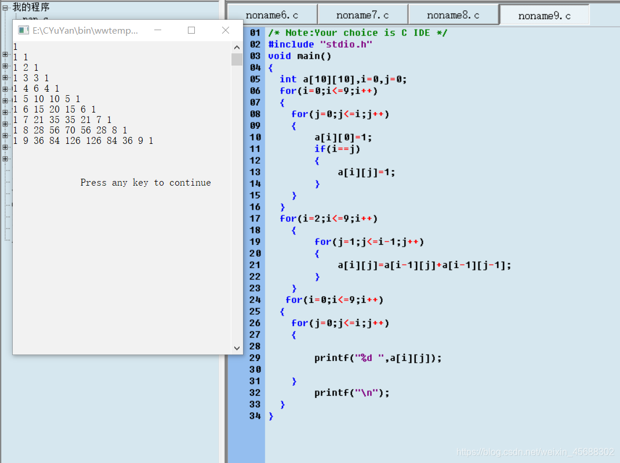Click the comment 'Note:Your choice is C IDE'

(357, 33)
